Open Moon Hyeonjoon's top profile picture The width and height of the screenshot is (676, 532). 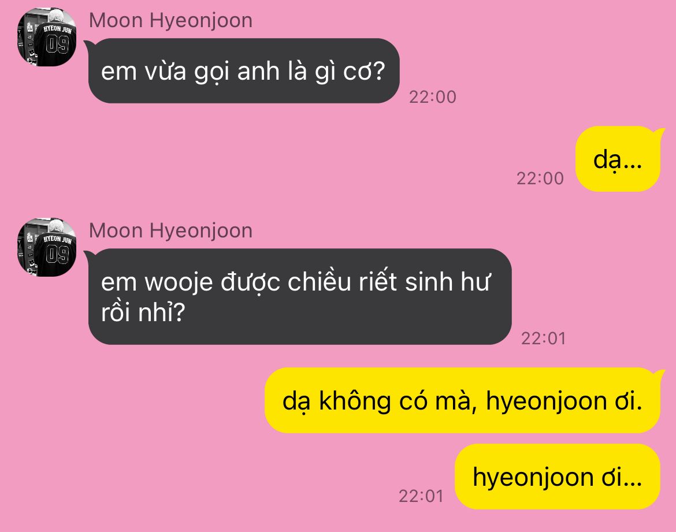pos(47,36)
